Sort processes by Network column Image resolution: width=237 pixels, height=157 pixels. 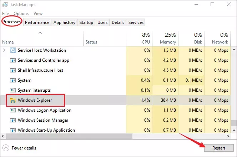[217, 39]
